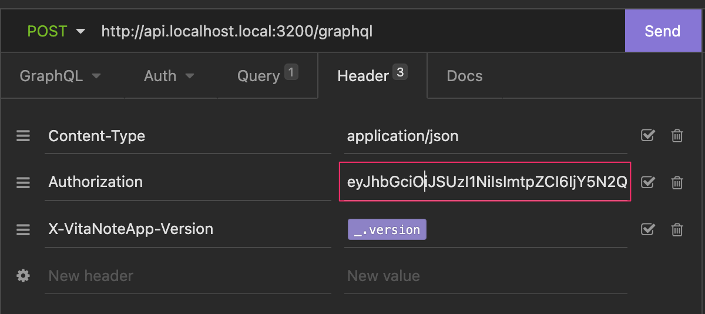Open the Auth type dropdown
This screenshot has width=705, height=314.
pos(169,76)
